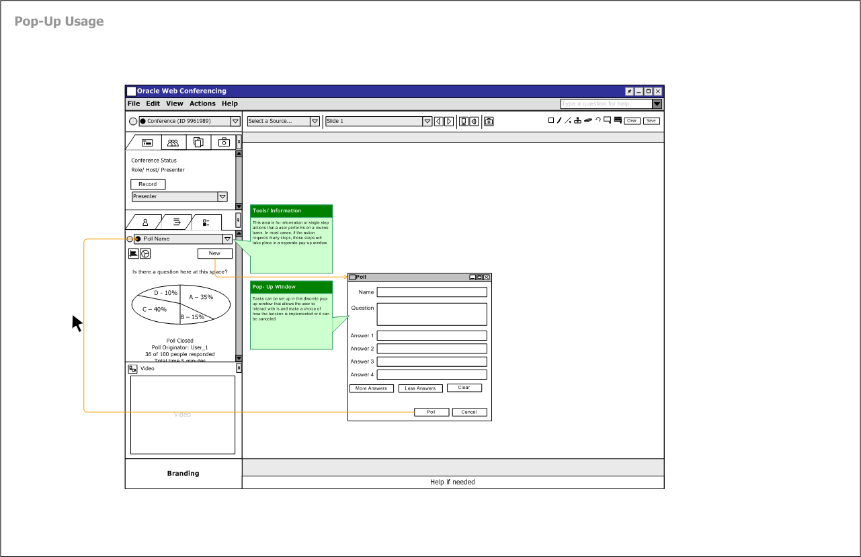The image size is (861, 557).
Task: Select the poll list tab
Action: (206, 222)
